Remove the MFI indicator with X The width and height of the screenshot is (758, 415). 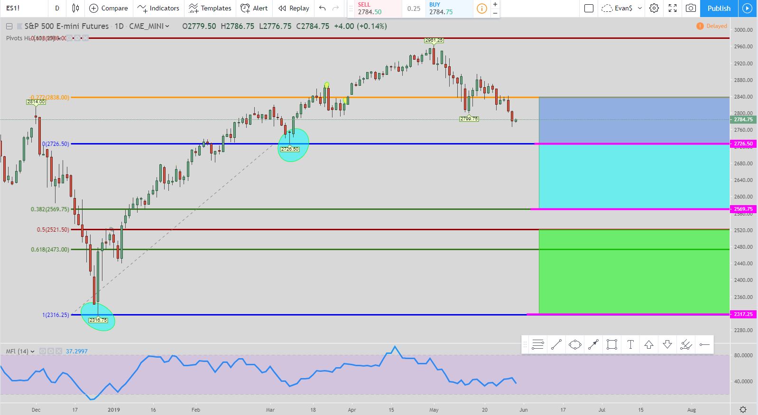58,352
